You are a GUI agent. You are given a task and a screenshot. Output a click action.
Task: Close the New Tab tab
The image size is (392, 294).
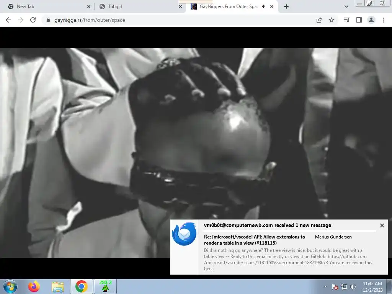[89, 7]
